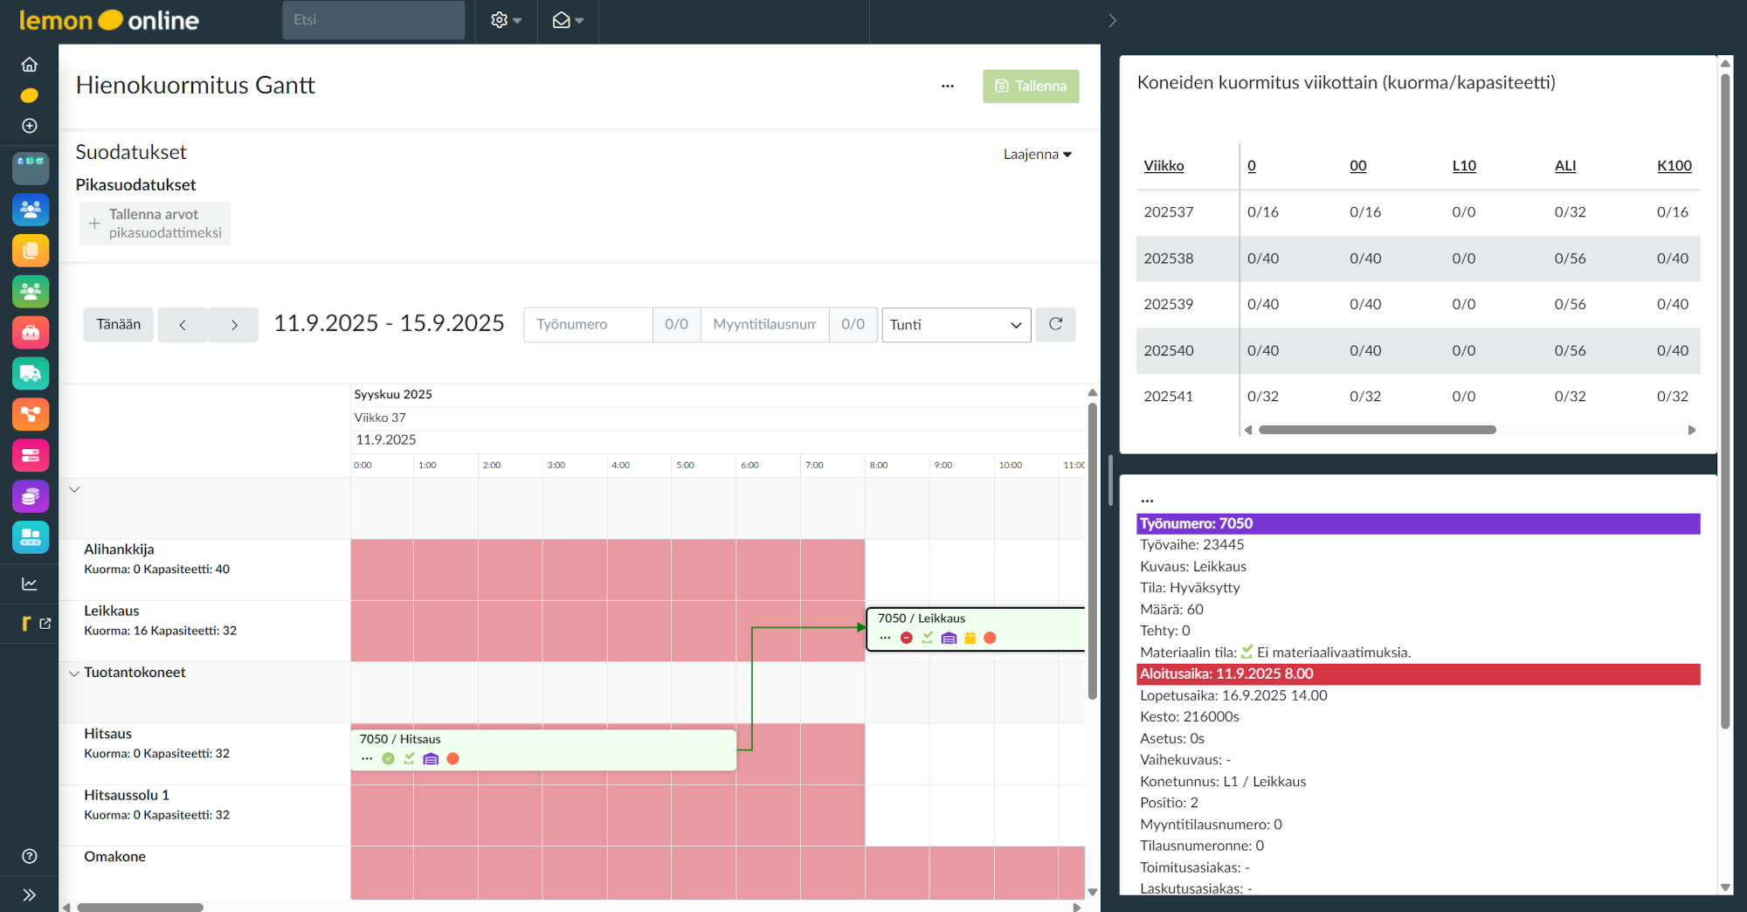
Task: Click red stop icon on 7050 Leikkaus task
Action: (907, 638)
